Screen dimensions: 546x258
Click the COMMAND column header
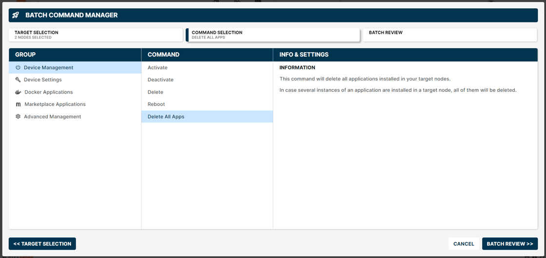[207, 55]
